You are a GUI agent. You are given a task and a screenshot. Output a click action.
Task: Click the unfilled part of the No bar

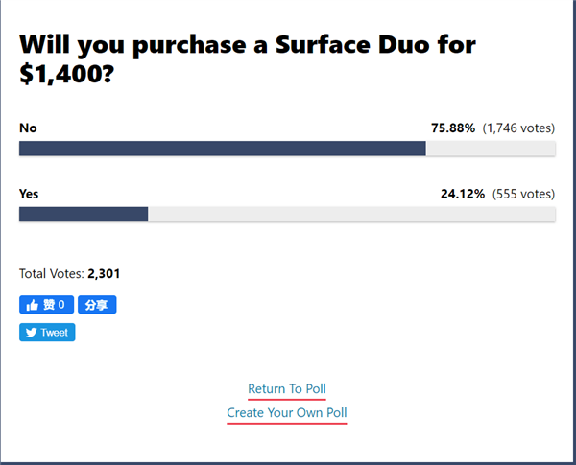pos(491,149)
